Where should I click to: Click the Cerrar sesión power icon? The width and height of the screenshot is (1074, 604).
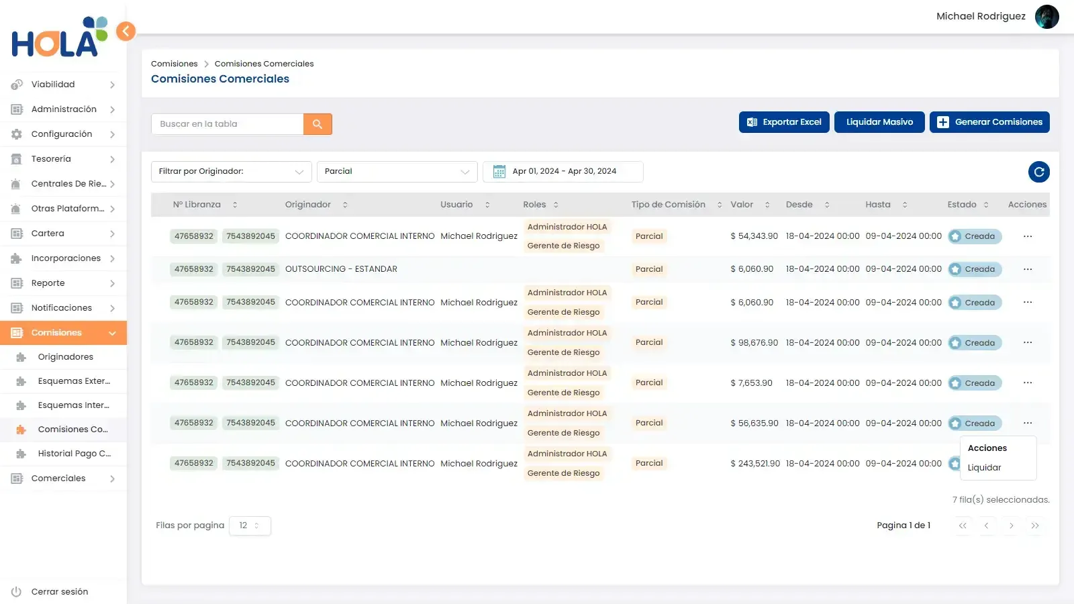click(17, 592)
